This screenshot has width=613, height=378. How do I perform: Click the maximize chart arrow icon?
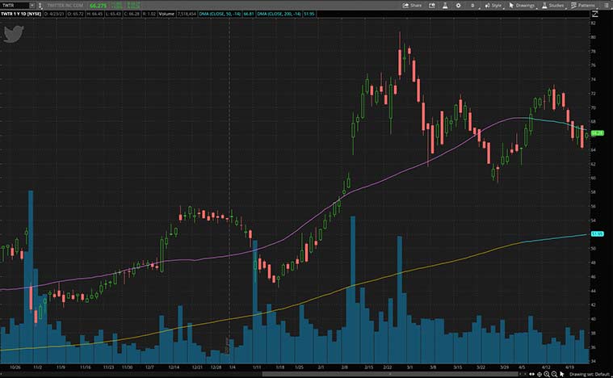[x=595, y=14]
